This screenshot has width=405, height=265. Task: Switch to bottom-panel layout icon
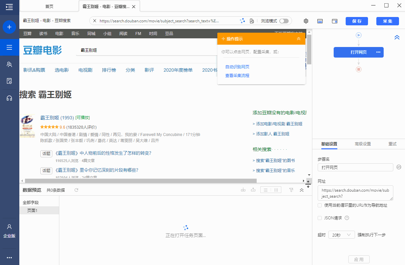pos(320,21)
